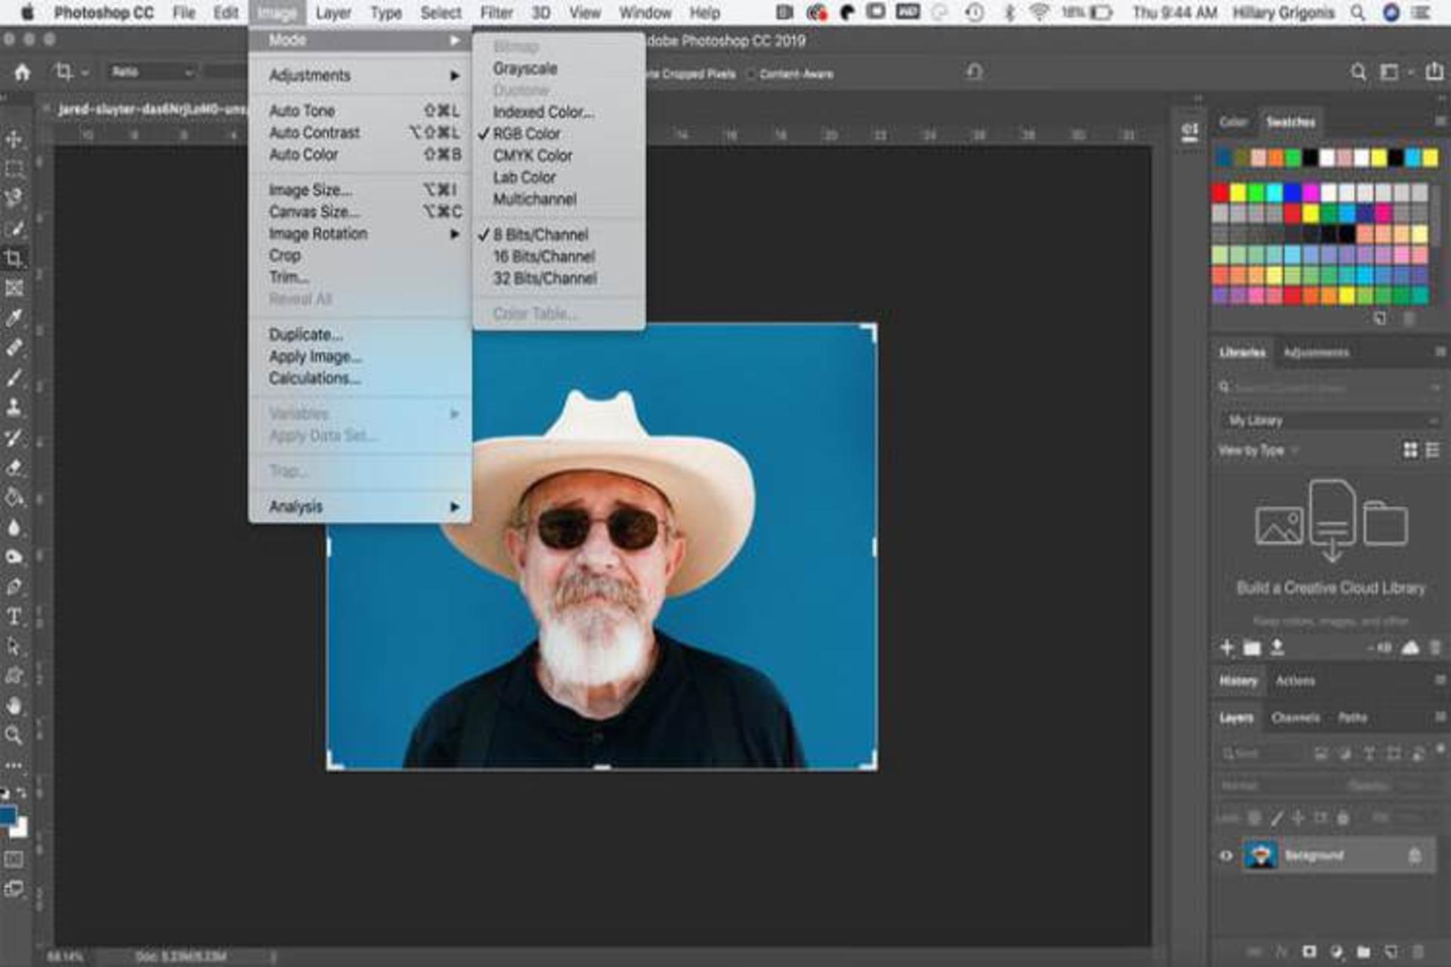
Task: Select the Crop tool in the toolbar
Action: coord(14,258)
